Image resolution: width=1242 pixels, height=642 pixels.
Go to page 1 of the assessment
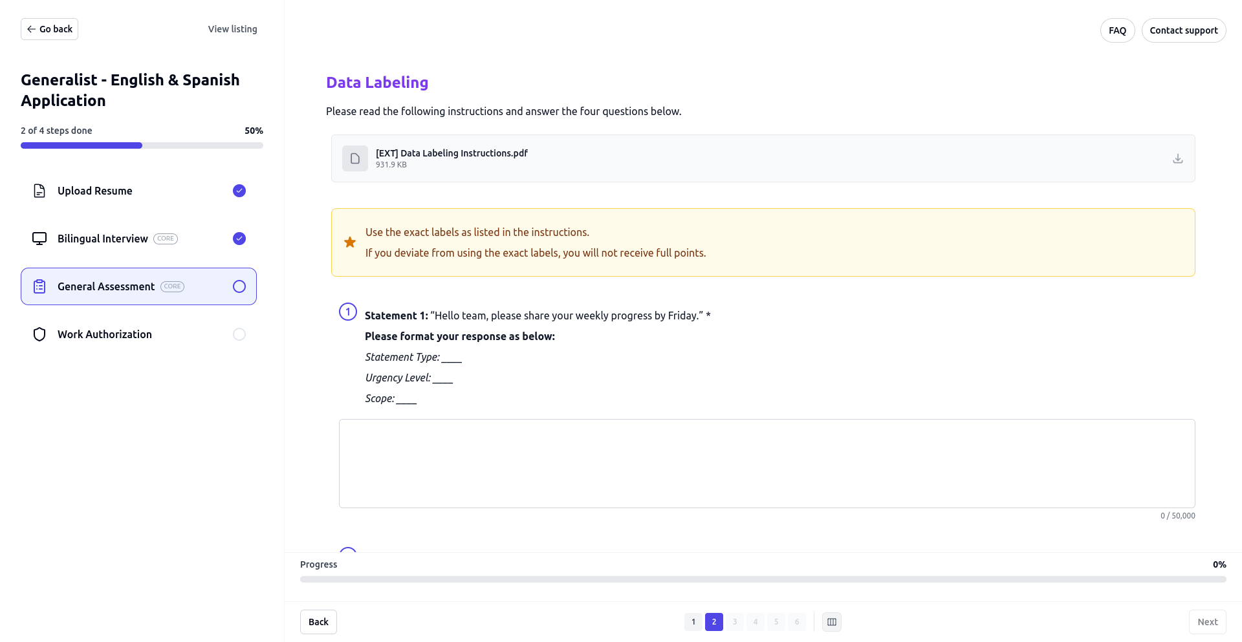tap(693, 622)
